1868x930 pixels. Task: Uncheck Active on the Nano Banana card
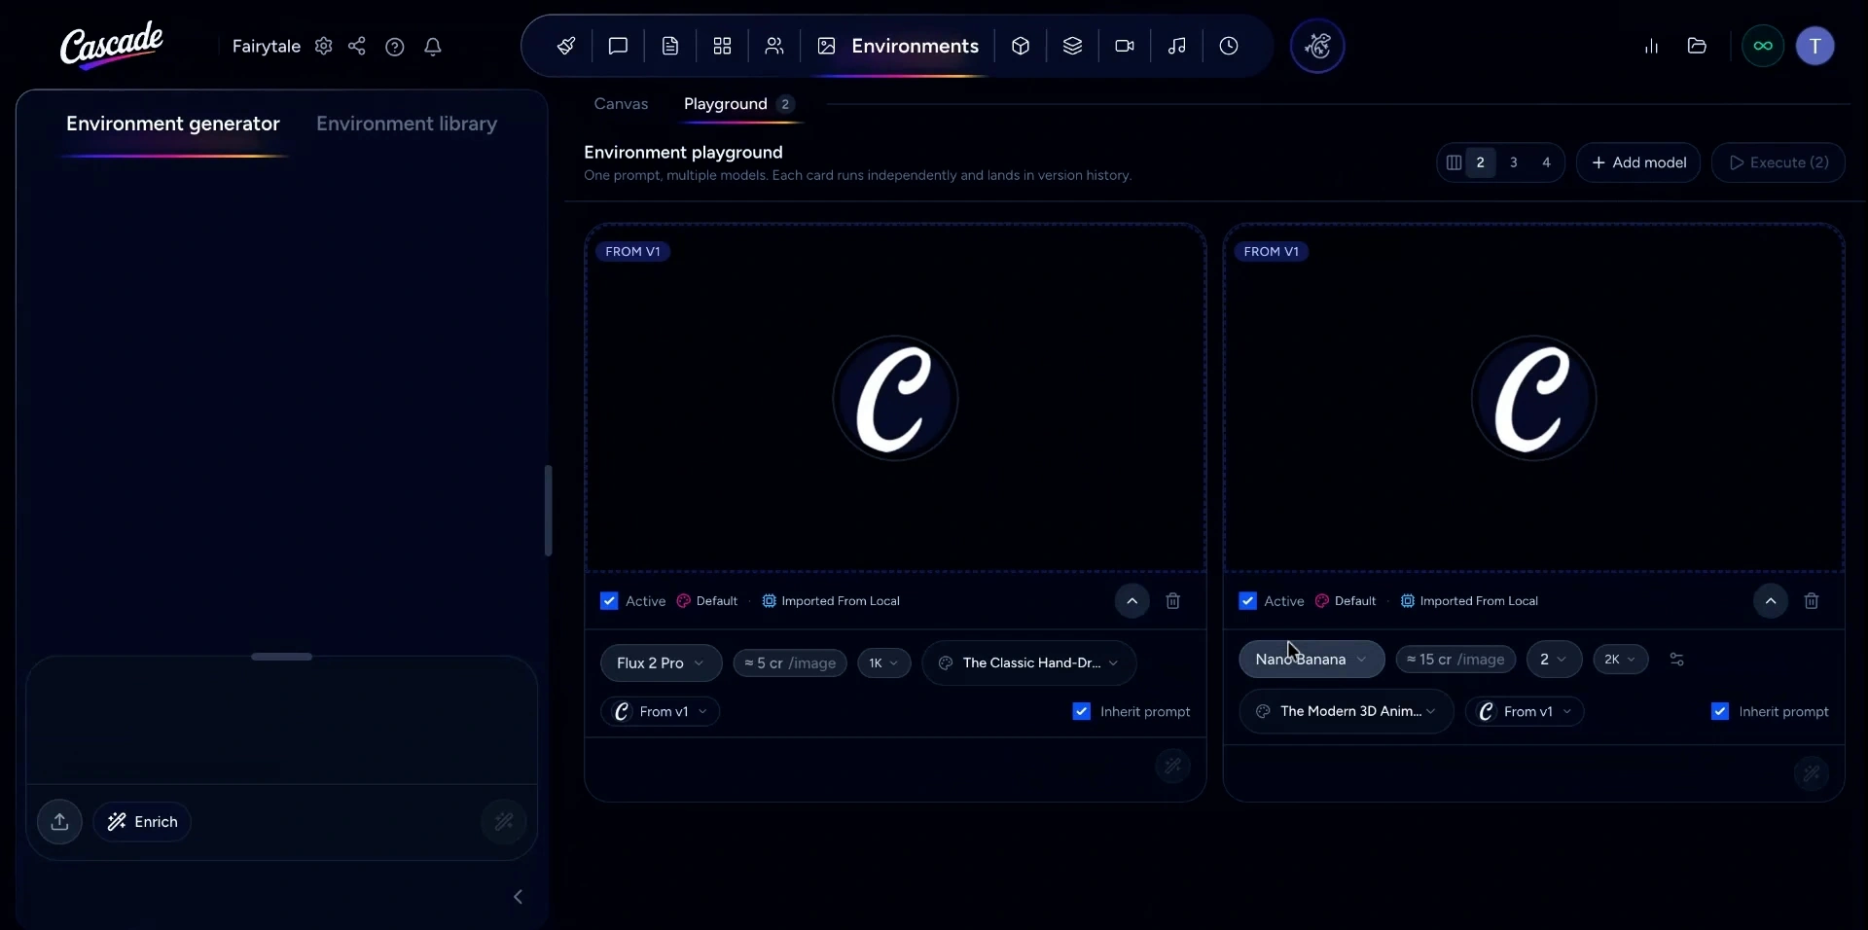coord(1247,601)
